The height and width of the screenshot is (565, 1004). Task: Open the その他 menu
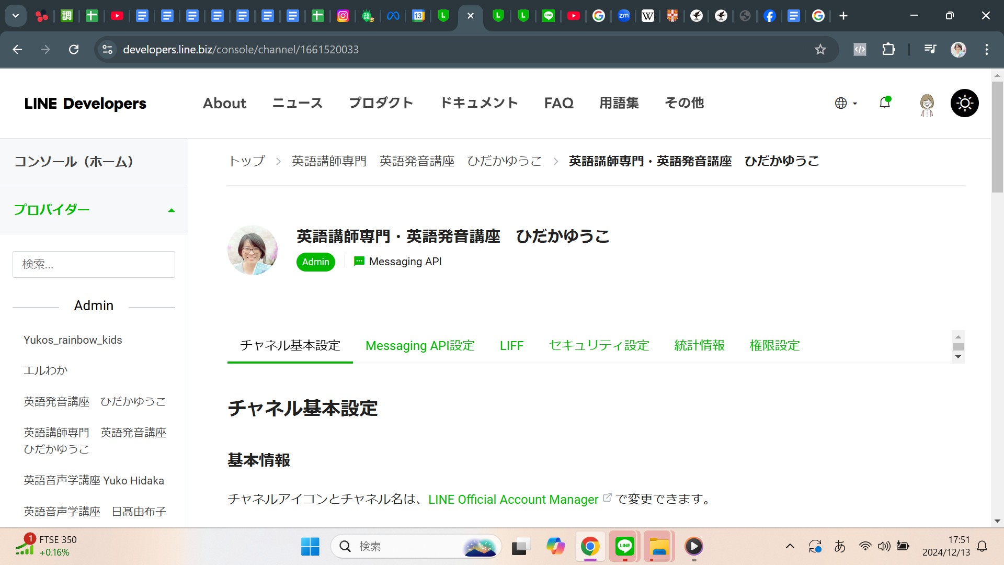(x=684, y=103)
